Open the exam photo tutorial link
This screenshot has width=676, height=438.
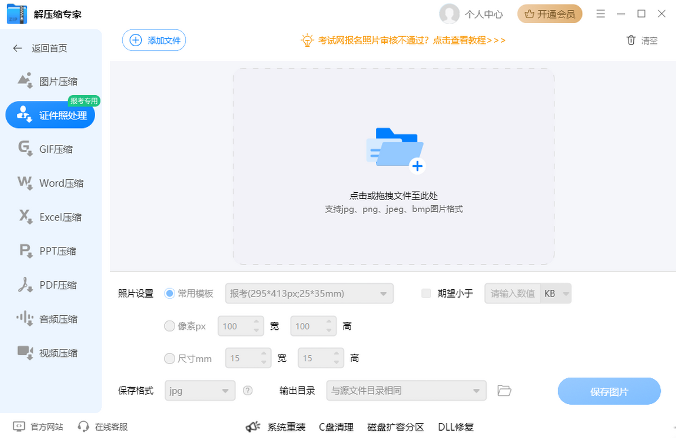(x=411, y=40)
